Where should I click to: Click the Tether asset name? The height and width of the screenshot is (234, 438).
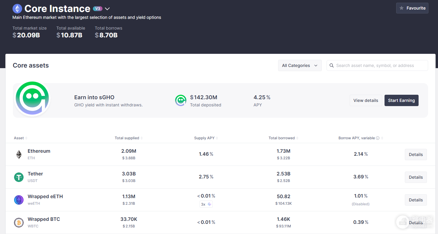tap(35, 174)
